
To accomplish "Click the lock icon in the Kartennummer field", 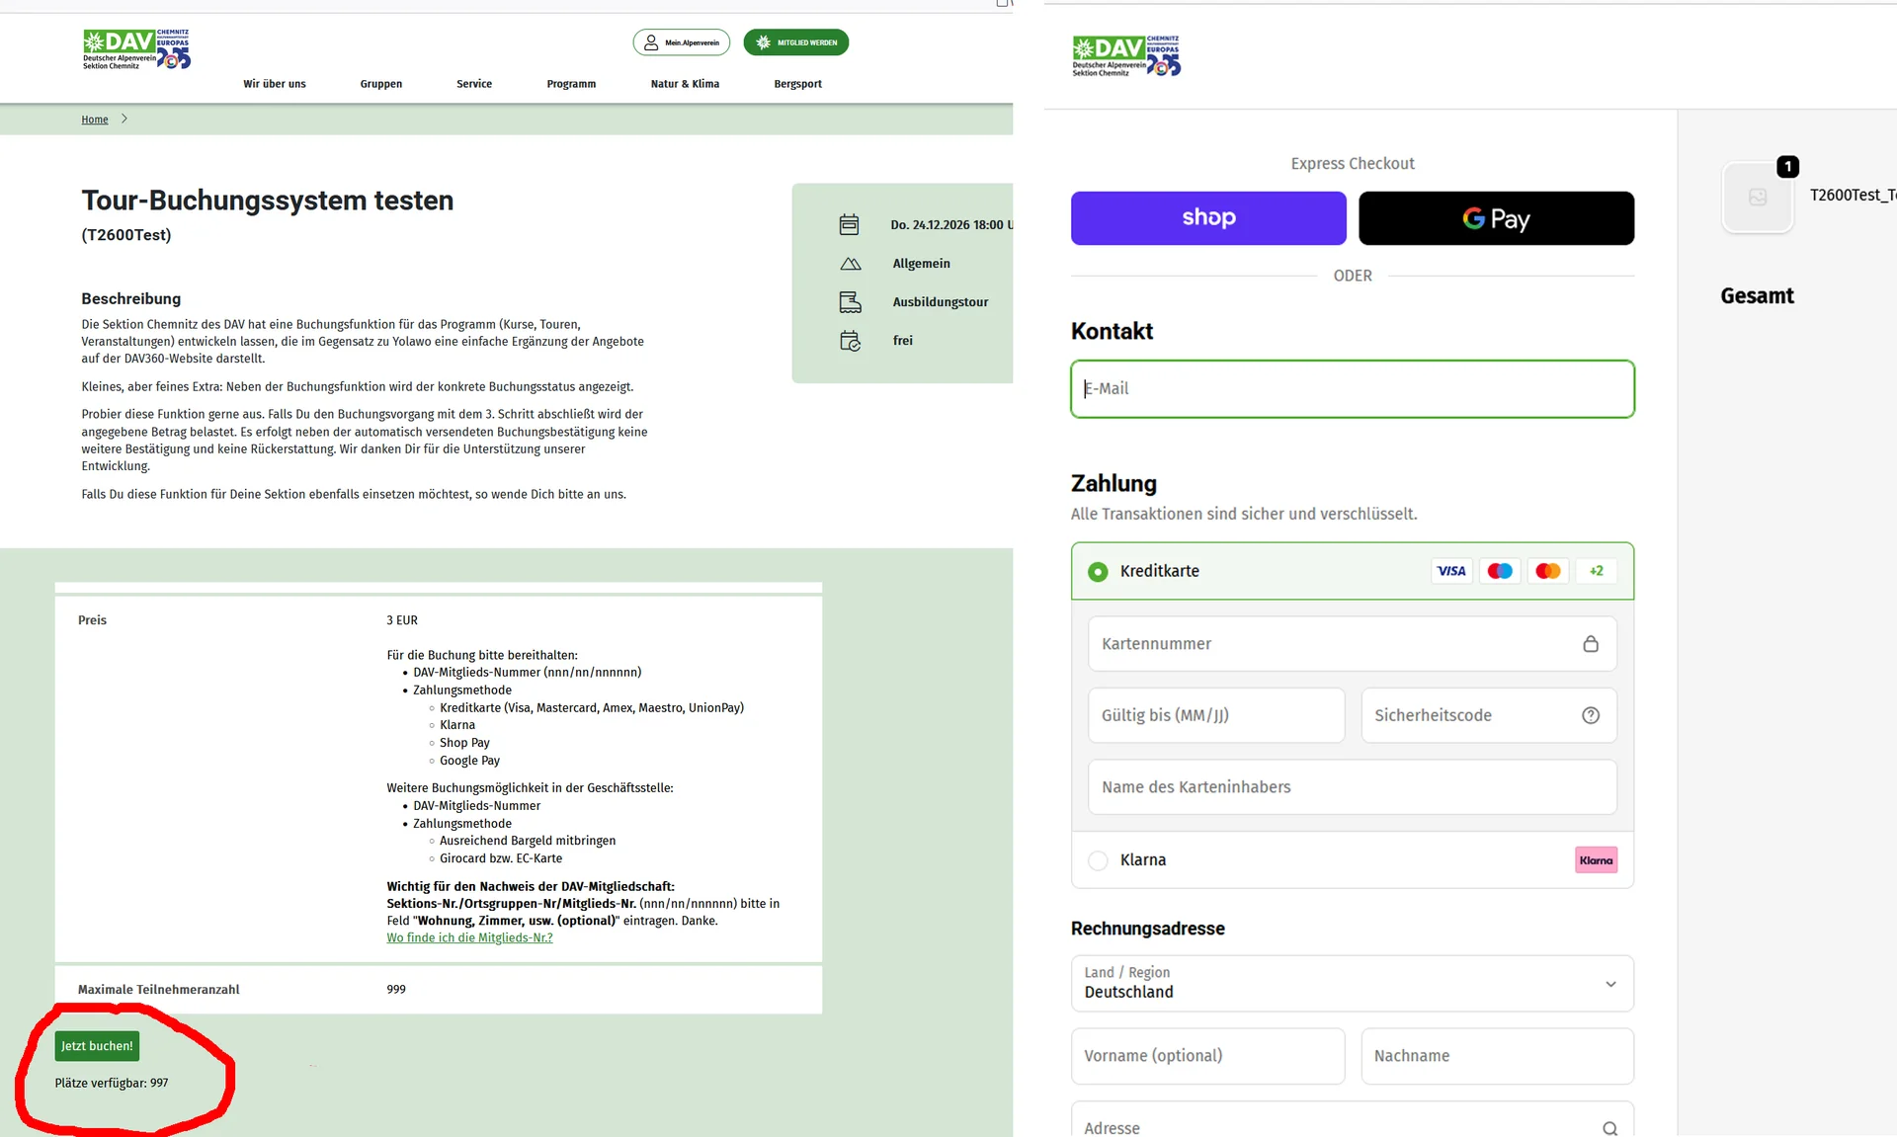I will point(1590,644).
